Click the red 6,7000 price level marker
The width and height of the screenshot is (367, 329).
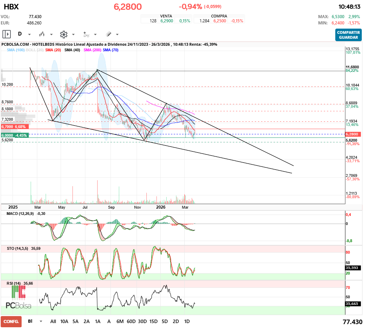click(14, 127)
